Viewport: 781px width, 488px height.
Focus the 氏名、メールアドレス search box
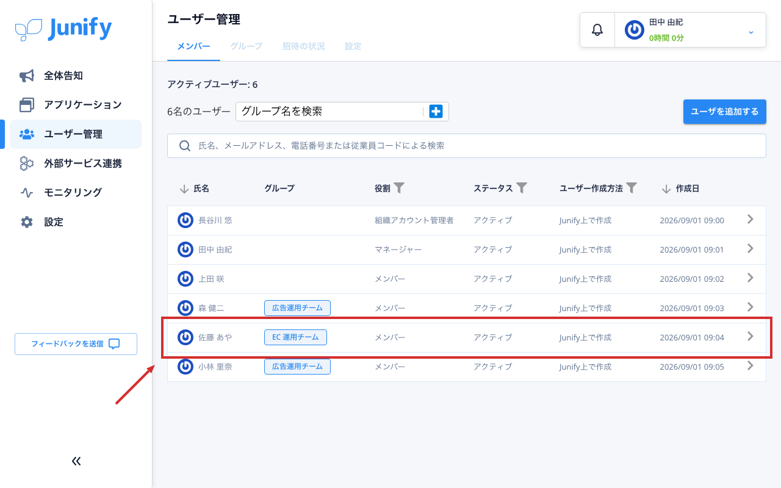point(467,146)
